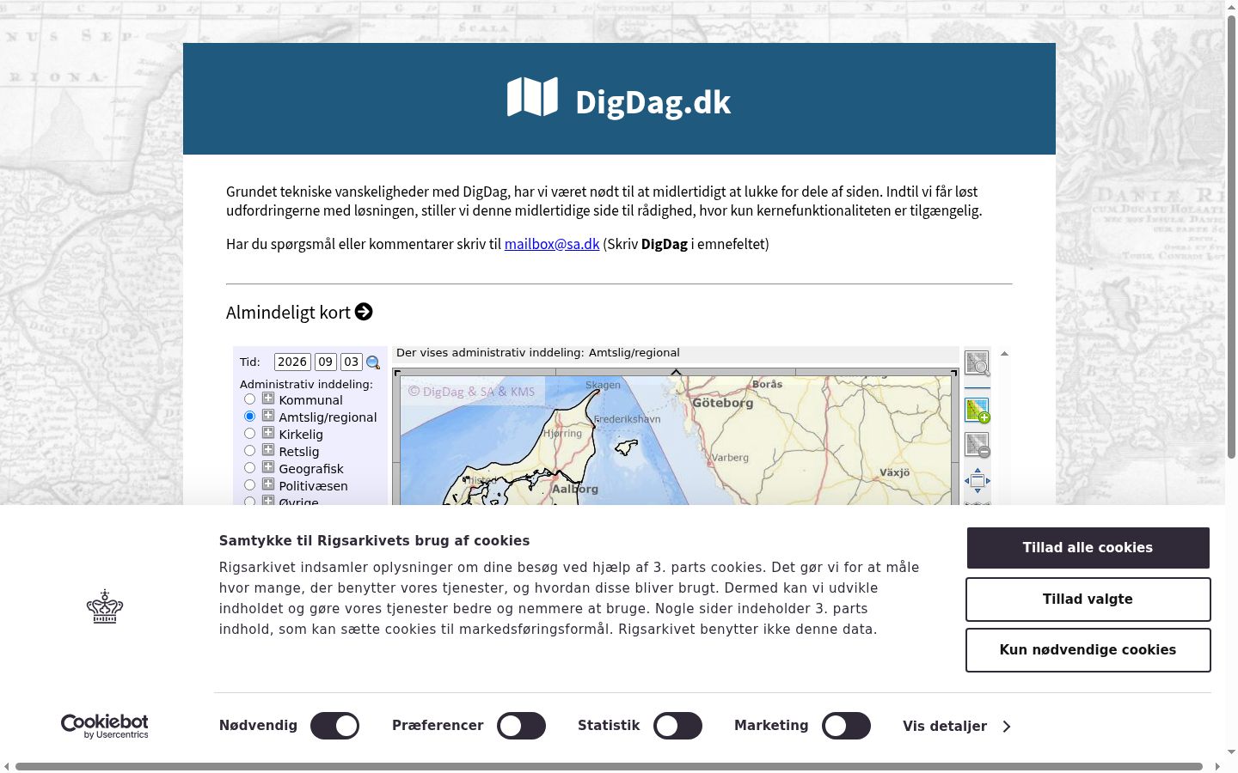
Task: Click the DigDag.dk header title
Action: (653, 102)
